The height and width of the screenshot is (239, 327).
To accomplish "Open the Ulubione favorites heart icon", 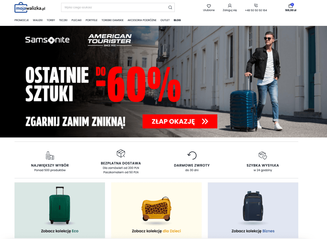I will [209, 6].
